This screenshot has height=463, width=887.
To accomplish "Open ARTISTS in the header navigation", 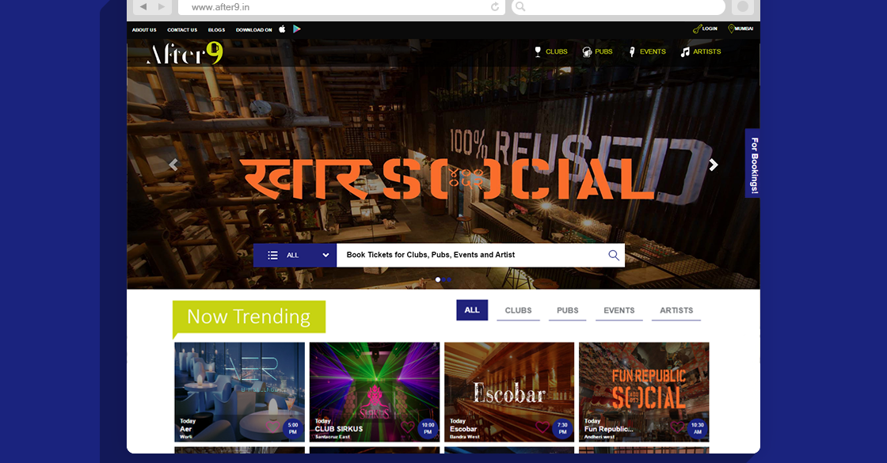I will click(x=707, y=51).
